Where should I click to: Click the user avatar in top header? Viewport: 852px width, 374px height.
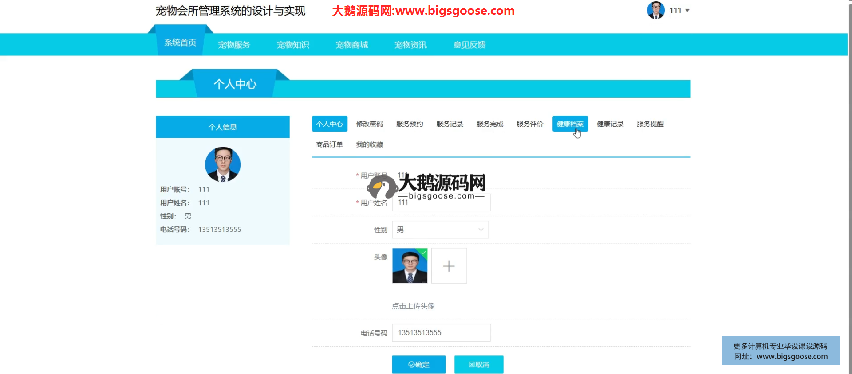(x=655, y=10)
